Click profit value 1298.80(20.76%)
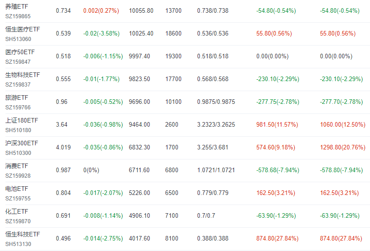This screenshot has width=370, height=251. pos(343,147)
